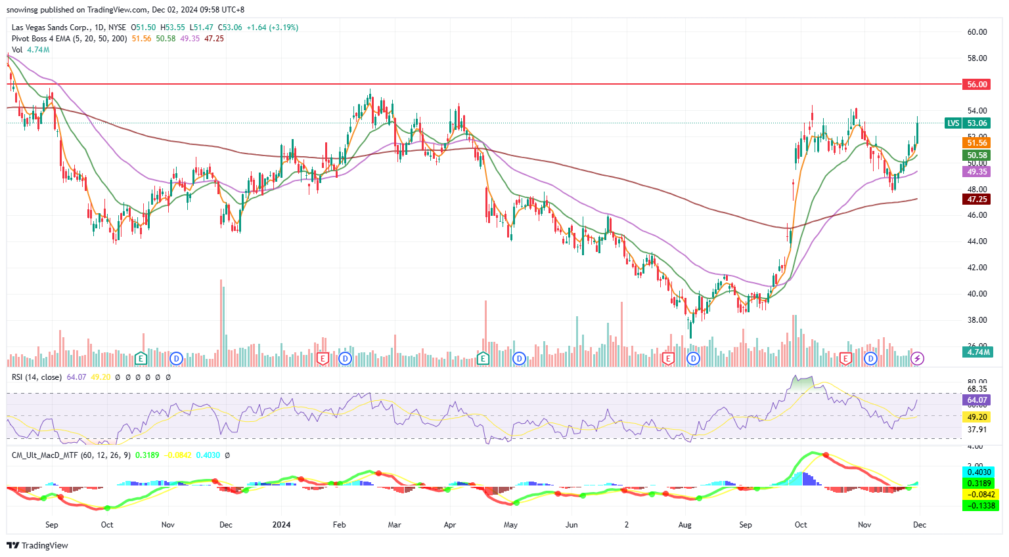Open the red earnings marker in late January 2024
This screenshot has height=557, width=1009.
(323, 358)
